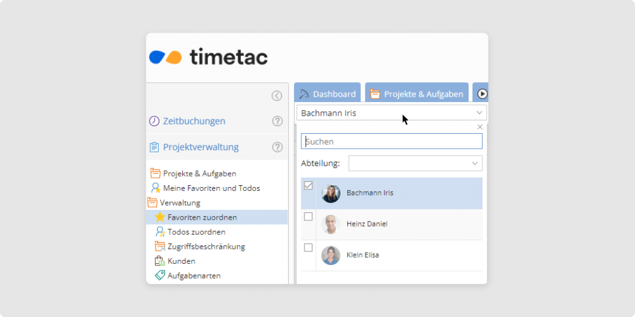Click the Zugriffsbeschränkung folder icon
This screenshot has width=635, height=317.
tap(159, 246)
